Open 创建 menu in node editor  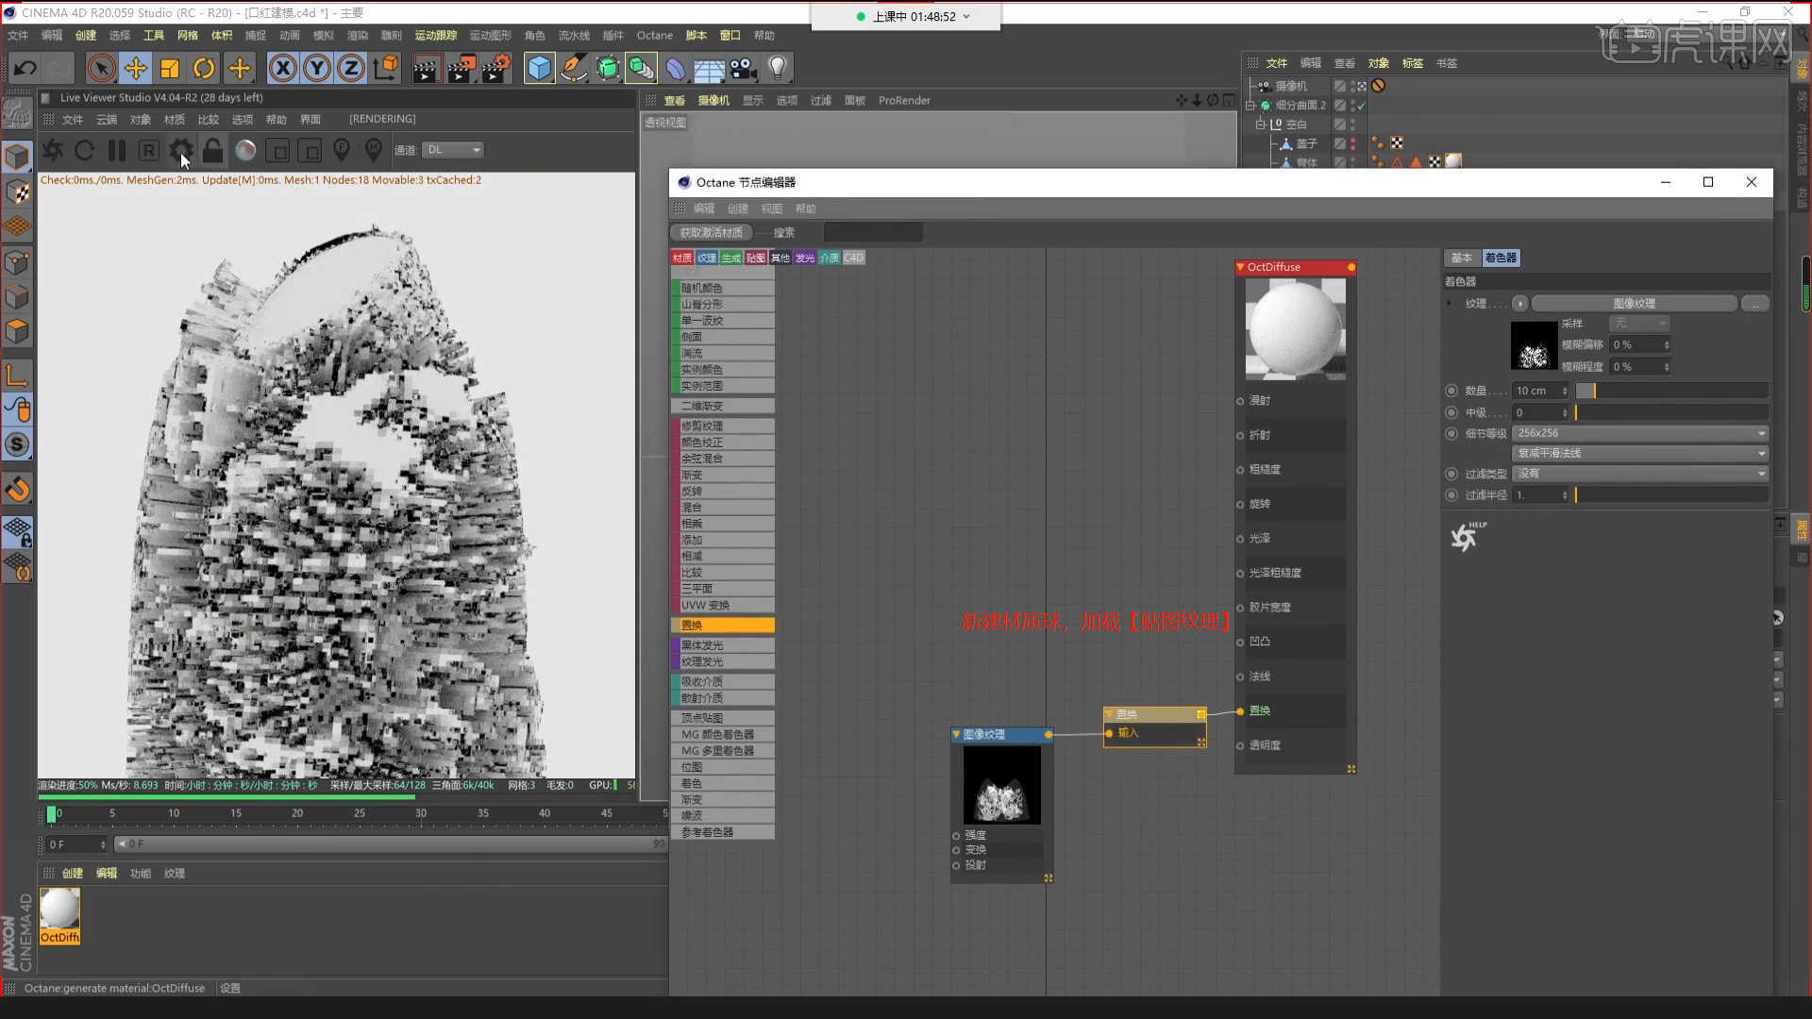737,209
